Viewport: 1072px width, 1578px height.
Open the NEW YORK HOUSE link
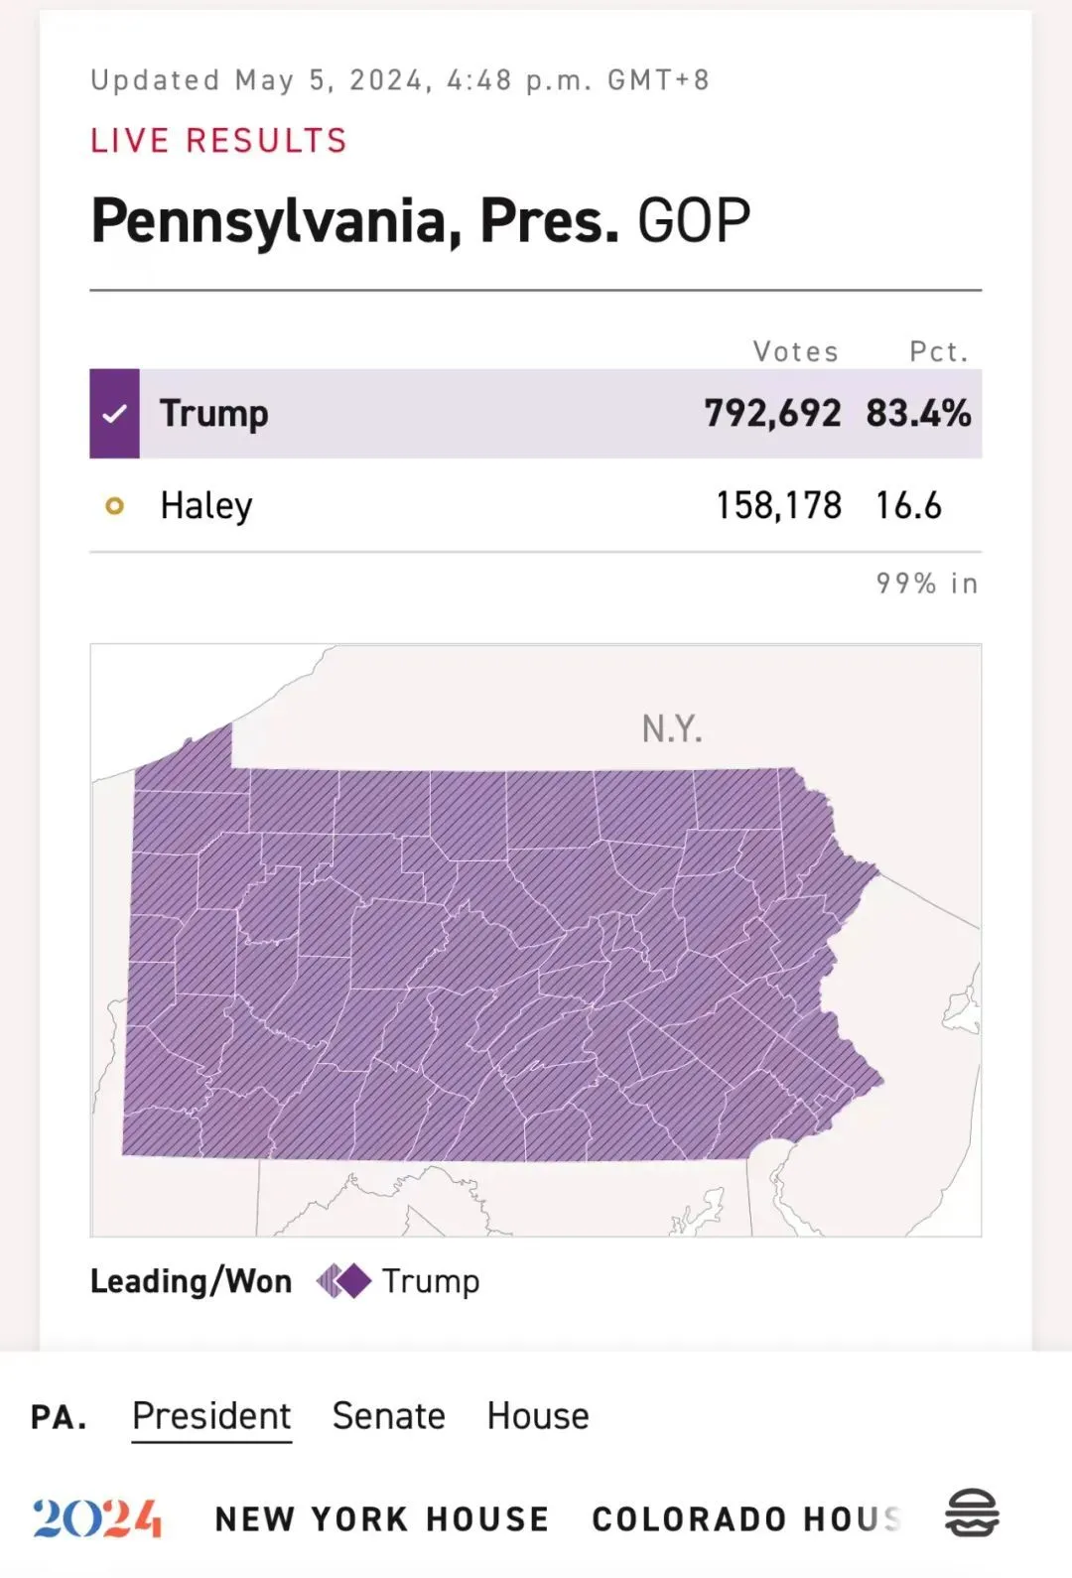(382, 1518)
